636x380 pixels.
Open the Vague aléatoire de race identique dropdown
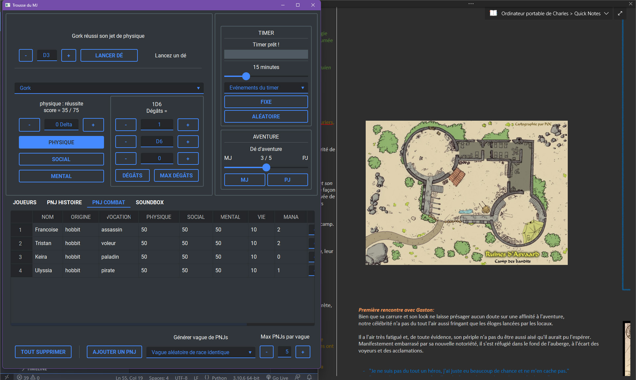(201, 352)
